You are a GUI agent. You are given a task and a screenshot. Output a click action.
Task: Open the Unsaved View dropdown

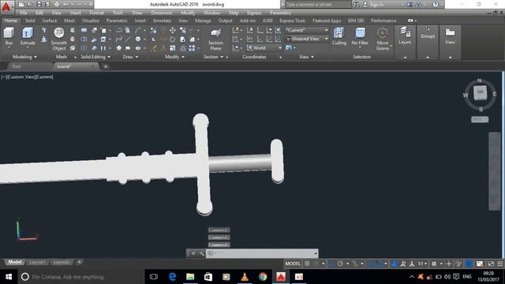pyautogui.click(x=307, y=39)
